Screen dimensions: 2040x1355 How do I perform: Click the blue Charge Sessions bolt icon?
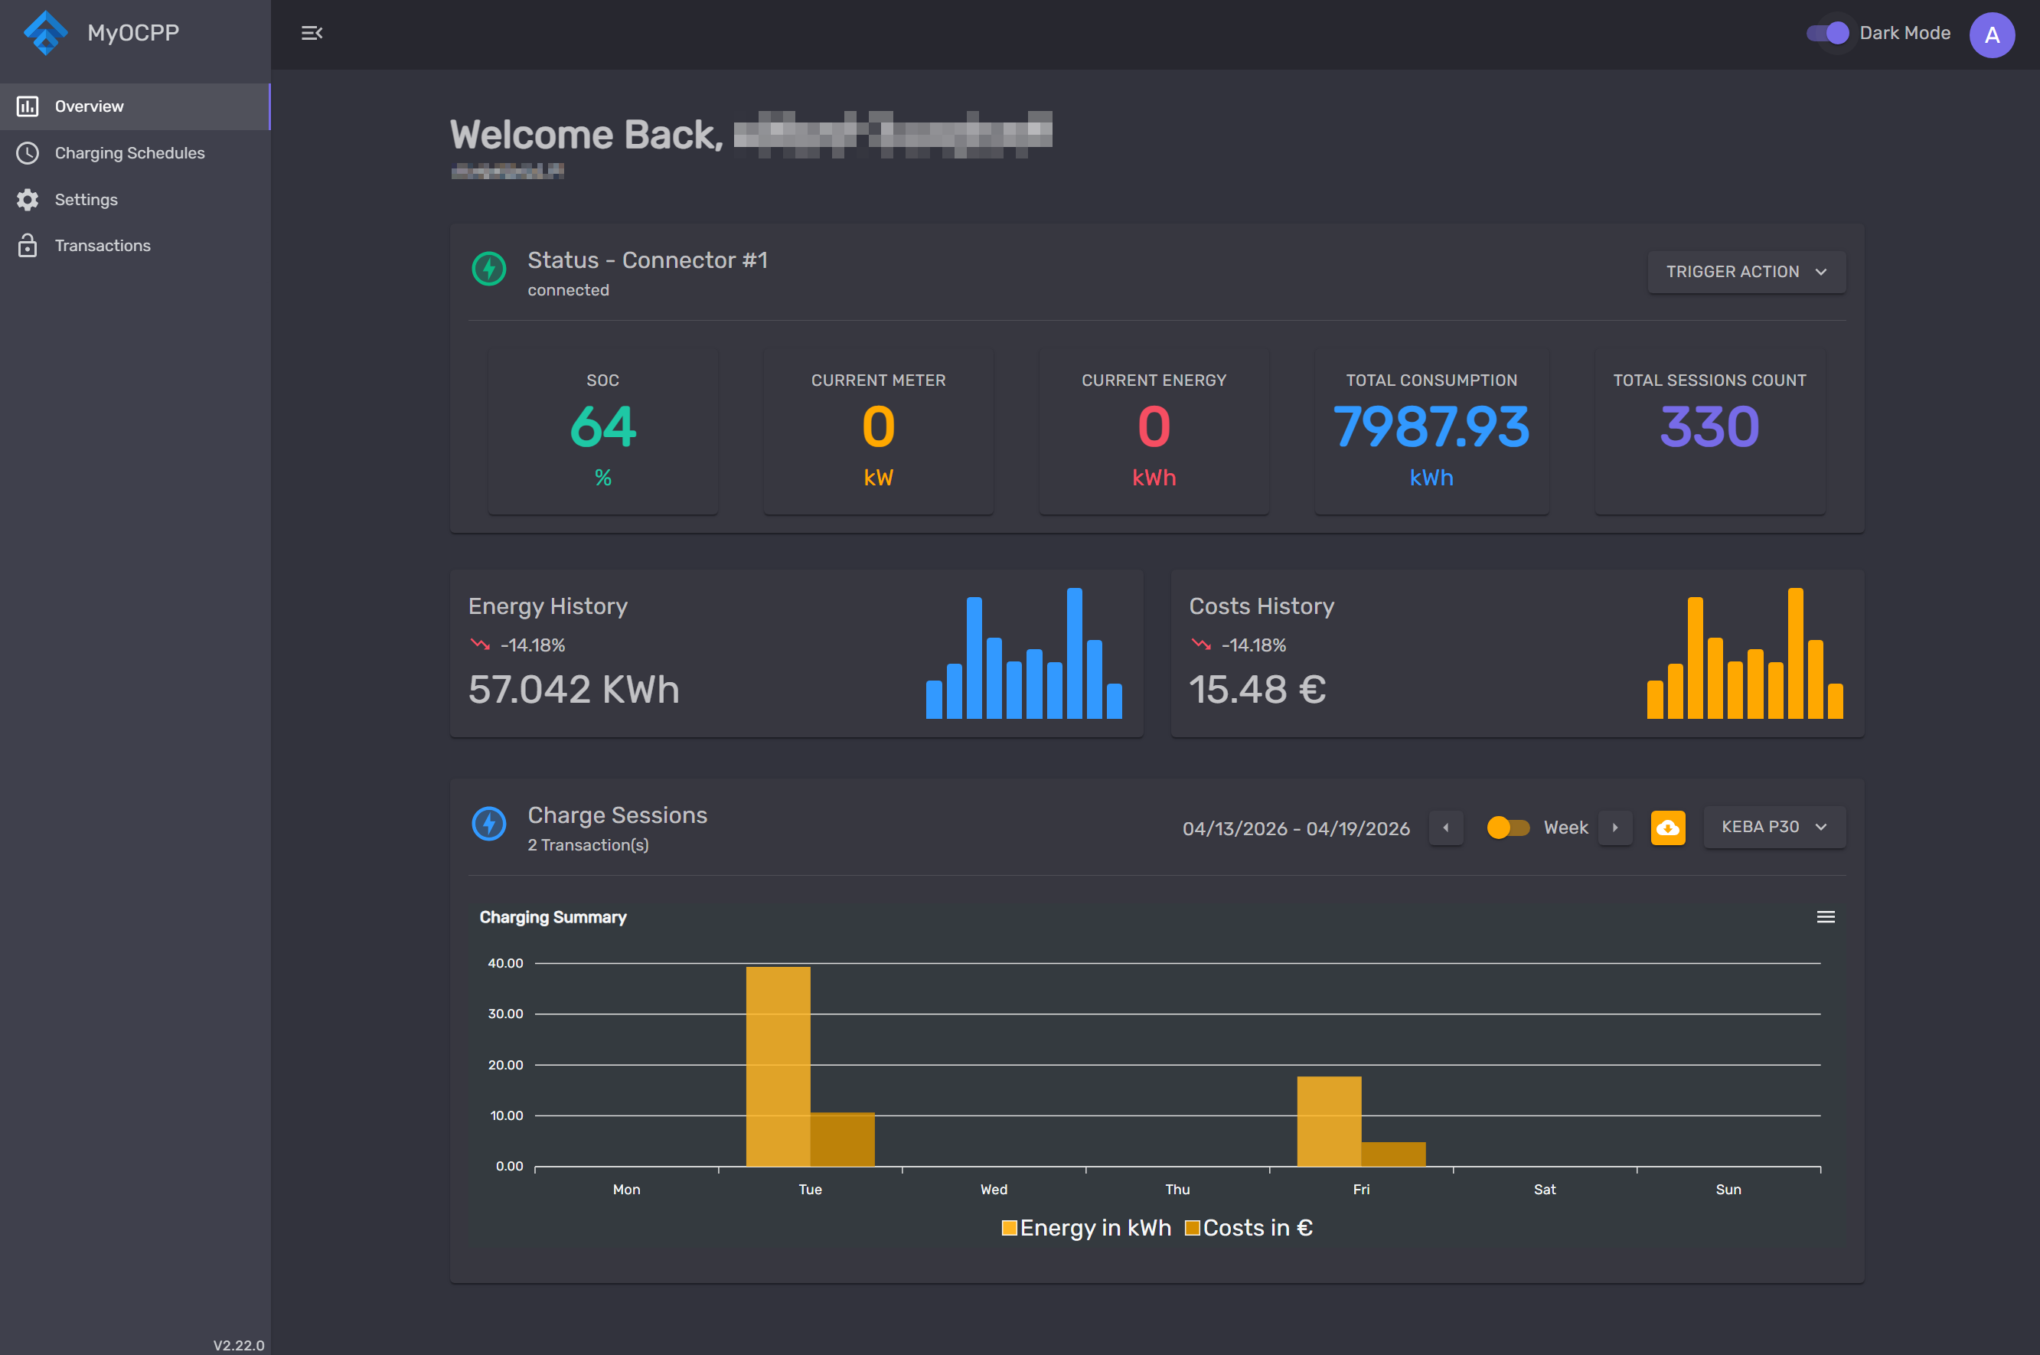(x=489, y=824)
